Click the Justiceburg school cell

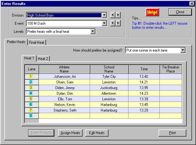(109, 87)
